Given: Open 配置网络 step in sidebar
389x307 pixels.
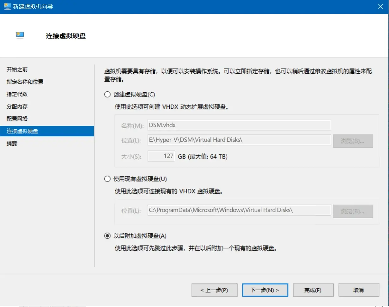Looking at the screenshot, I should click(17, 119).
